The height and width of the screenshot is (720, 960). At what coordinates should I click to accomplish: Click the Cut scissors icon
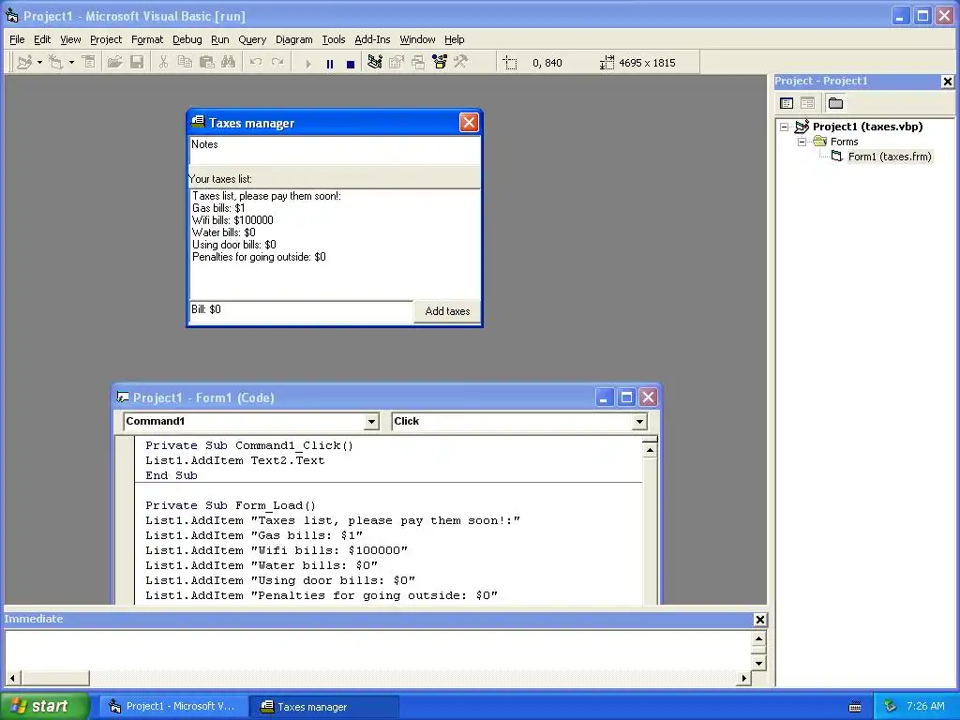(x=163, y=62)
